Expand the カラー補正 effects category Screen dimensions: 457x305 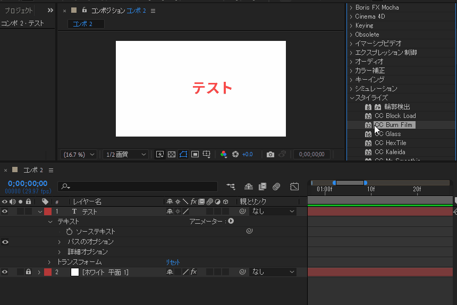click(351, 71)
